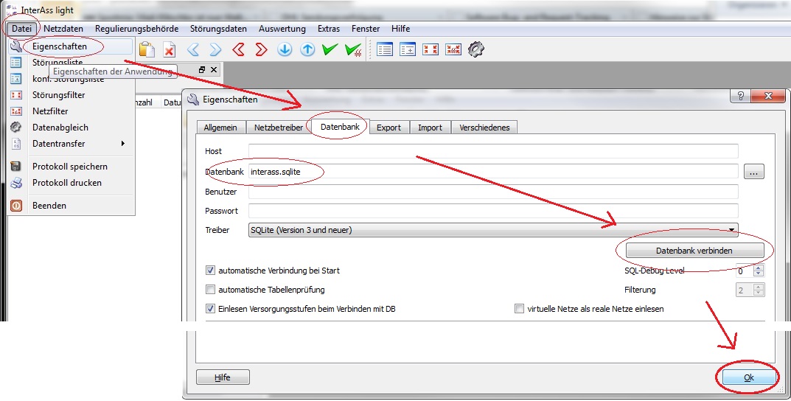Click the float/restore icon of the subwindow
This screenshot has width=791, height=401.
(x=202, y=69)
